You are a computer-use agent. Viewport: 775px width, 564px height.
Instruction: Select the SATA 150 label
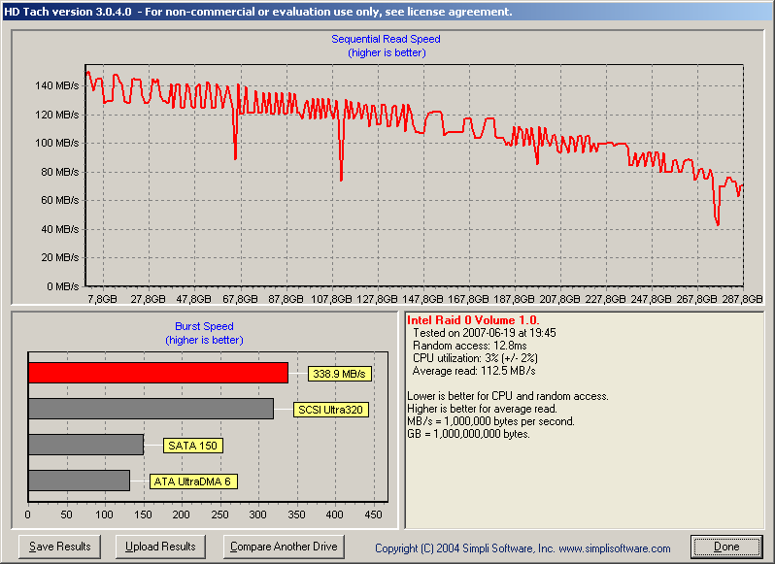point(192,446)
